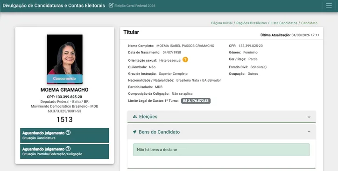Open the hamburger menu at top right

tap(329, 6)
